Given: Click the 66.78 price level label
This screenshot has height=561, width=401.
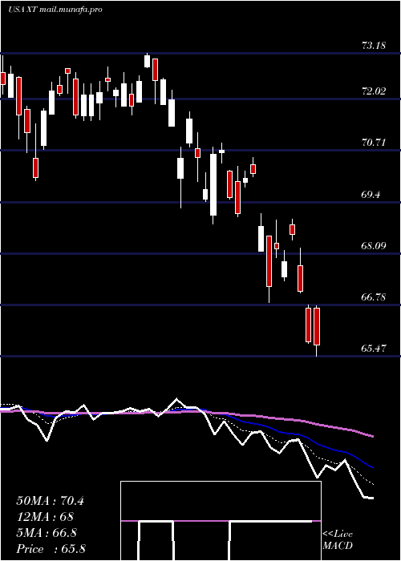Looking at the screenshot, I should click(x=374, y=297).
